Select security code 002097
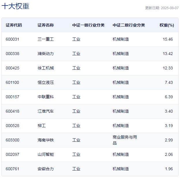 tap(12, 154)
